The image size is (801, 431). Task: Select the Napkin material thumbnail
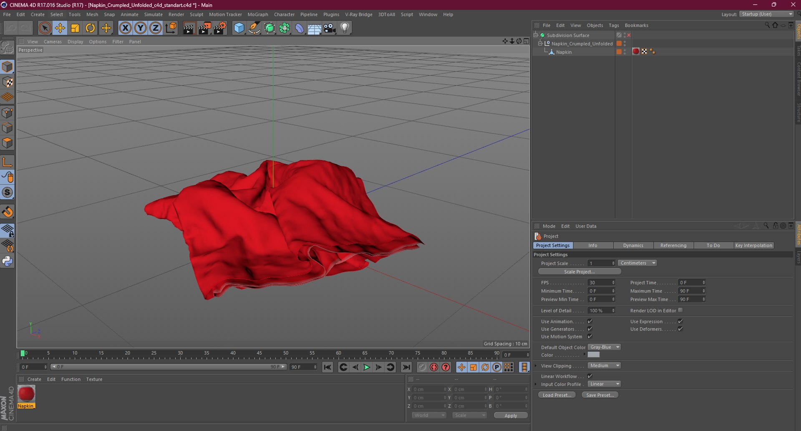(x=26, y=394)
